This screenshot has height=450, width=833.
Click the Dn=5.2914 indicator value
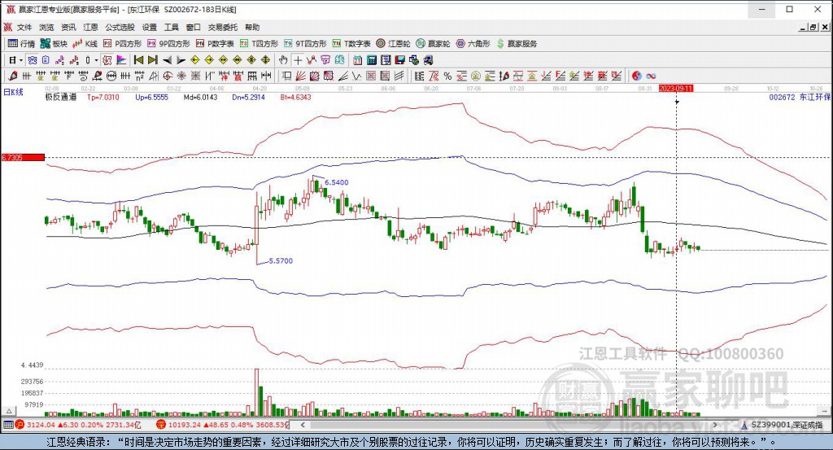coord(248,97)
